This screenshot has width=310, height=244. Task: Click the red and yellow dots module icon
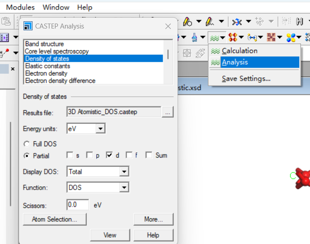[233, 37]
